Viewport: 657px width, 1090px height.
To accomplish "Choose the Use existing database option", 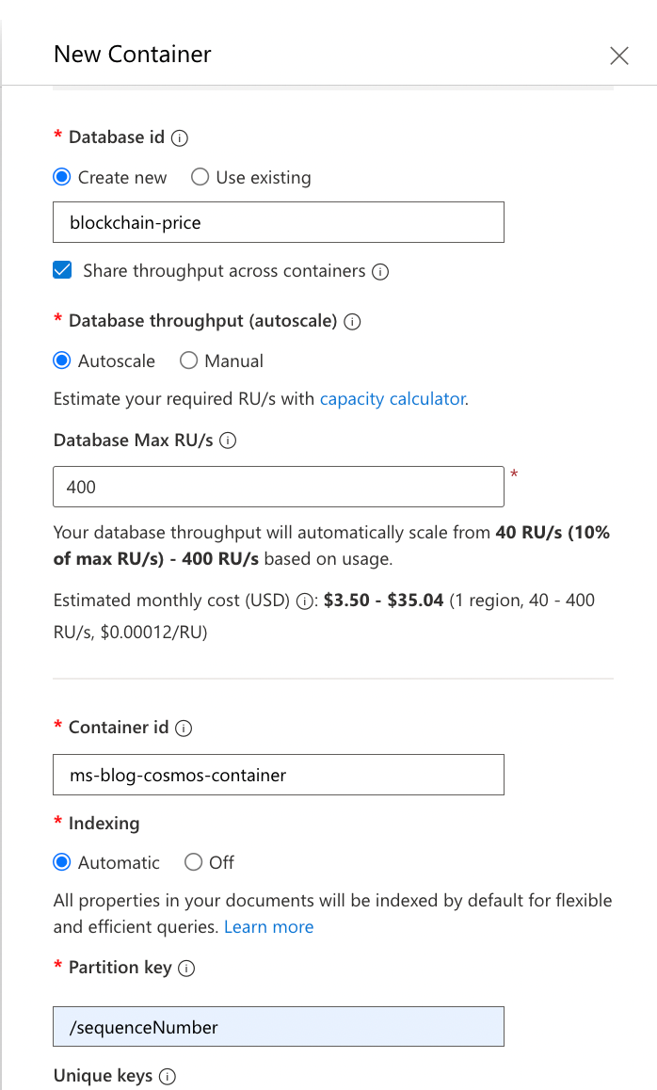I will pyautogui.click(x=200, y=177).
